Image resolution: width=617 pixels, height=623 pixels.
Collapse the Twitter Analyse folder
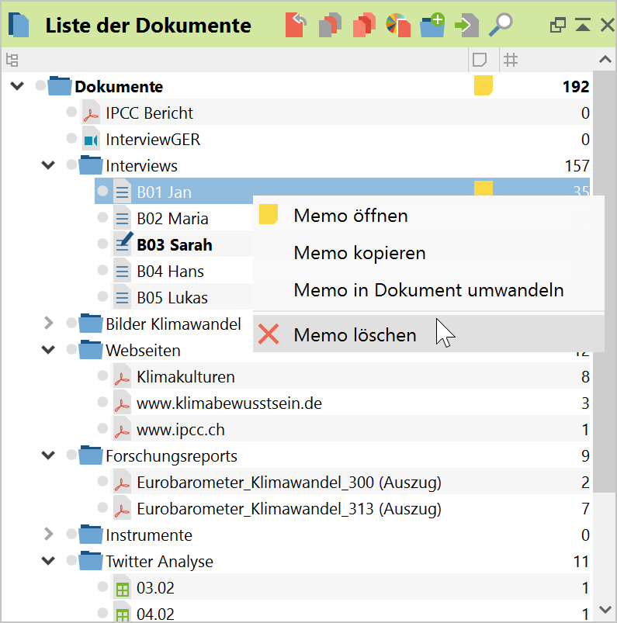pyautogui.click(x=48, y=561)
